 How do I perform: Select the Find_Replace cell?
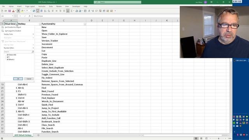[64, 98]
